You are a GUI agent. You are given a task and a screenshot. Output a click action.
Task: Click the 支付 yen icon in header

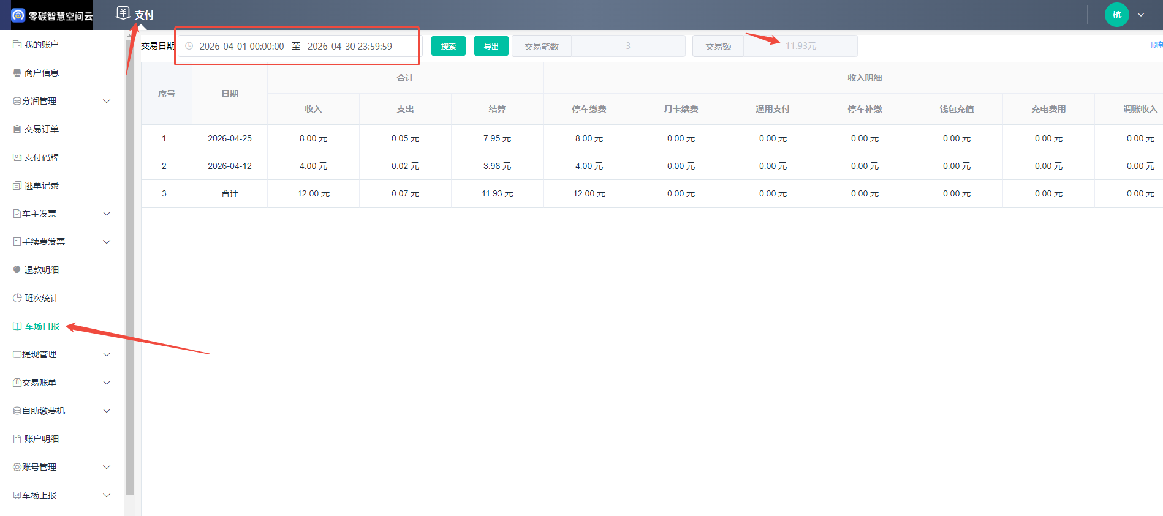click(x=123, y=13)
